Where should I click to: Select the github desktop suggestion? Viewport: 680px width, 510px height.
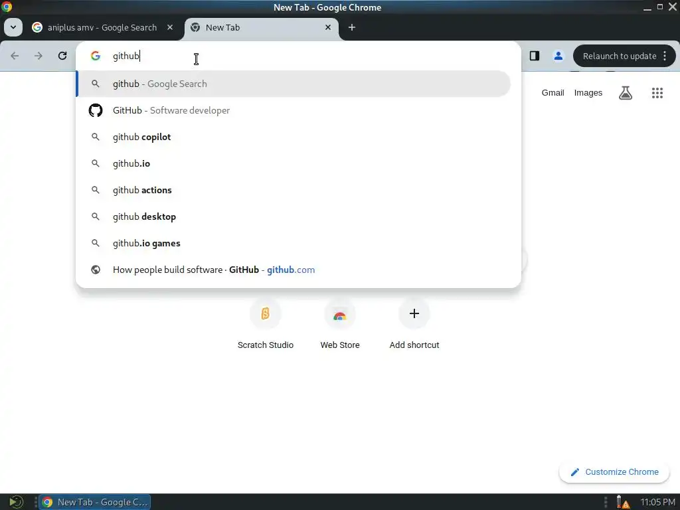tap(293, 217)
